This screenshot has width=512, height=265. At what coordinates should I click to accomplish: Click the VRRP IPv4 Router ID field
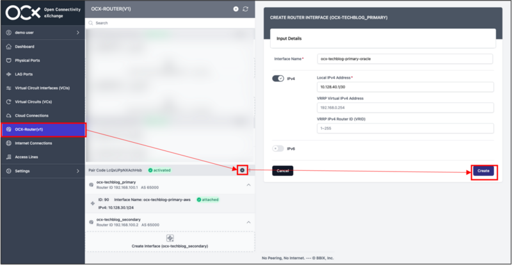coord(405,129)
